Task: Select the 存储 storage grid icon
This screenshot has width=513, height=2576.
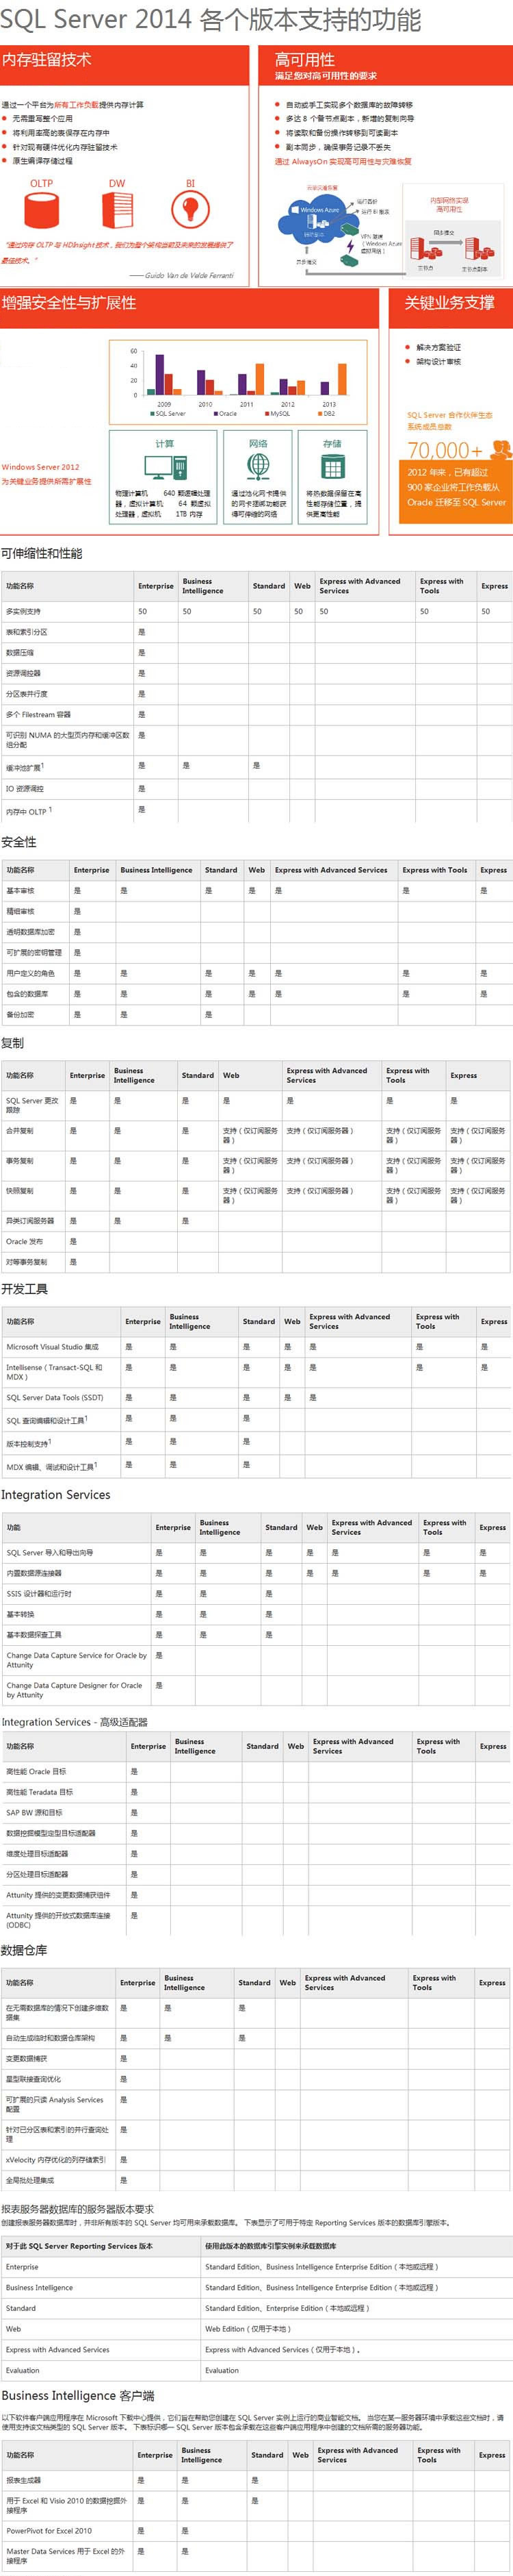Action: point(332,466)
